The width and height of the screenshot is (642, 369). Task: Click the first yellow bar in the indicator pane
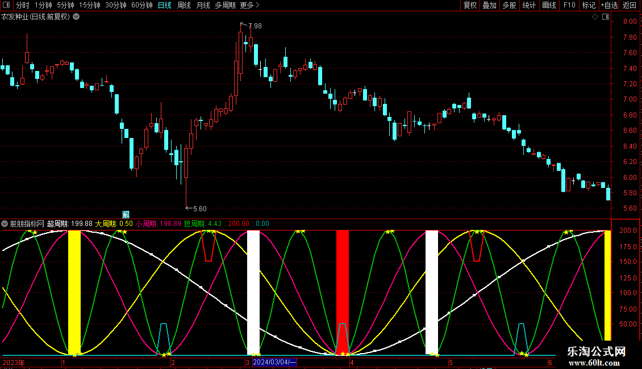74,292
